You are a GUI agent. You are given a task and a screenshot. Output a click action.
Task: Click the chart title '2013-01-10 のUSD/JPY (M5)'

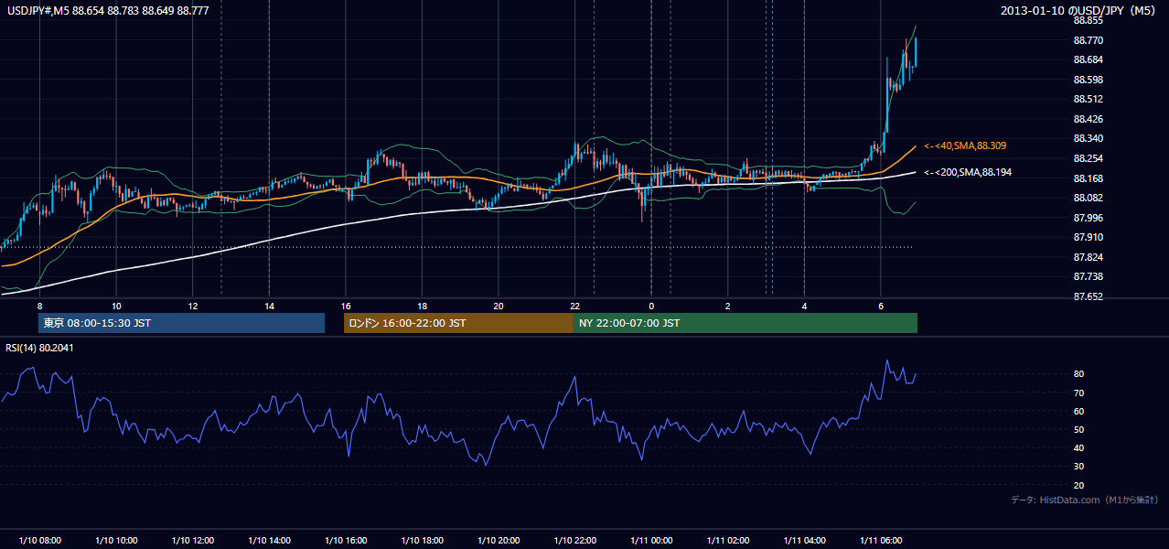pos(1079,10)
